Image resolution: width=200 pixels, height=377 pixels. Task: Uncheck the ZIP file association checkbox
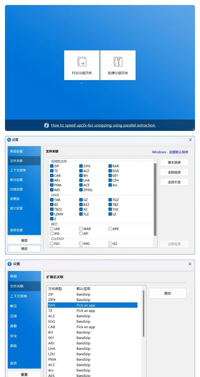coord(52,166)
